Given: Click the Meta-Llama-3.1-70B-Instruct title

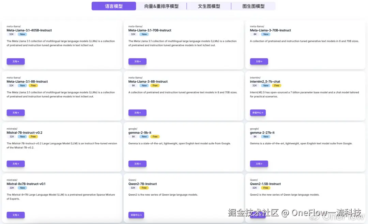Looking at the screenshot, I should tap(150, 30).
